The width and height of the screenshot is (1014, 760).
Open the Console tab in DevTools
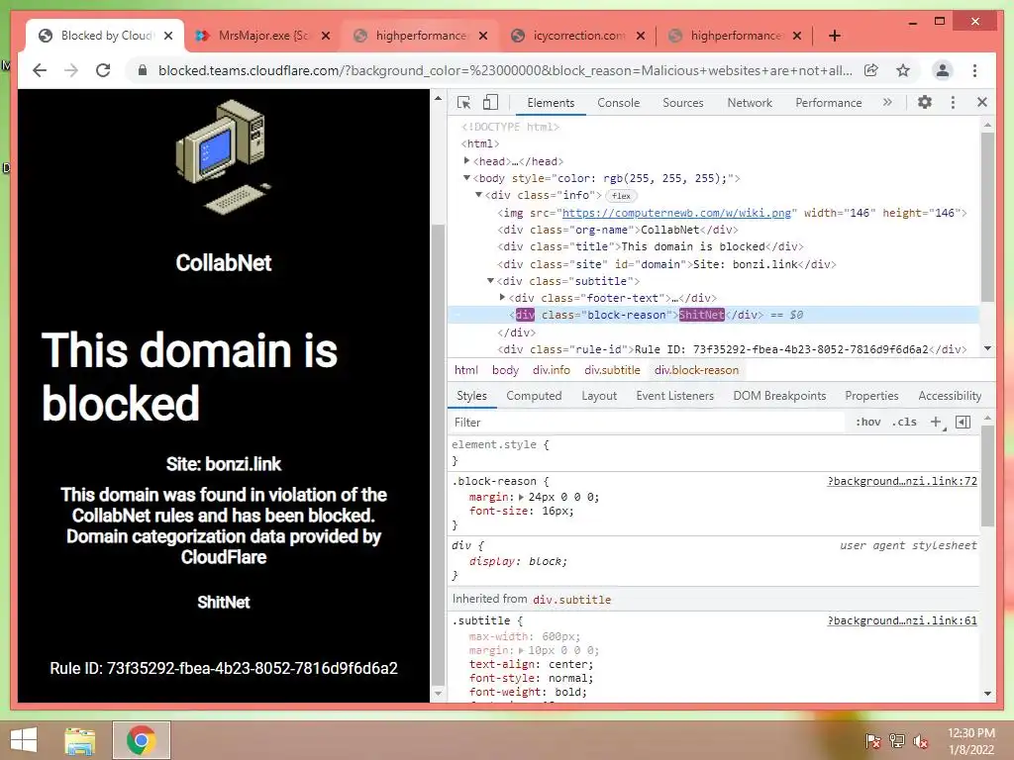(x=618, y=103)
